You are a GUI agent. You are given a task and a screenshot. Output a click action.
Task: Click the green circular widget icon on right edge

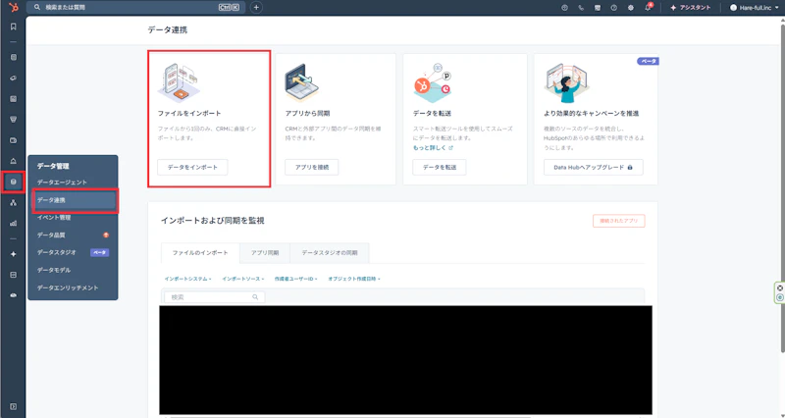tap(780, 297)
